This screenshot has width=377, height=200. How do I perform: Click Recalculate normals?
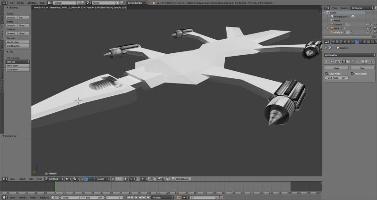point(17,42)
